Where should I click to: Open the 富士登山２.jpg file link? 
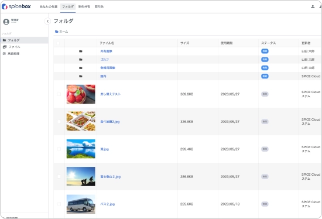click(110, 177)
